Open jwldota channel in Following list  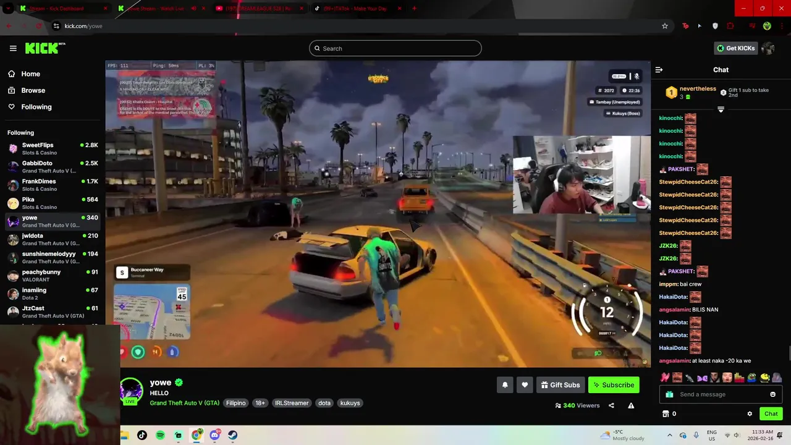pyautogui.click(x=53, y=239)
